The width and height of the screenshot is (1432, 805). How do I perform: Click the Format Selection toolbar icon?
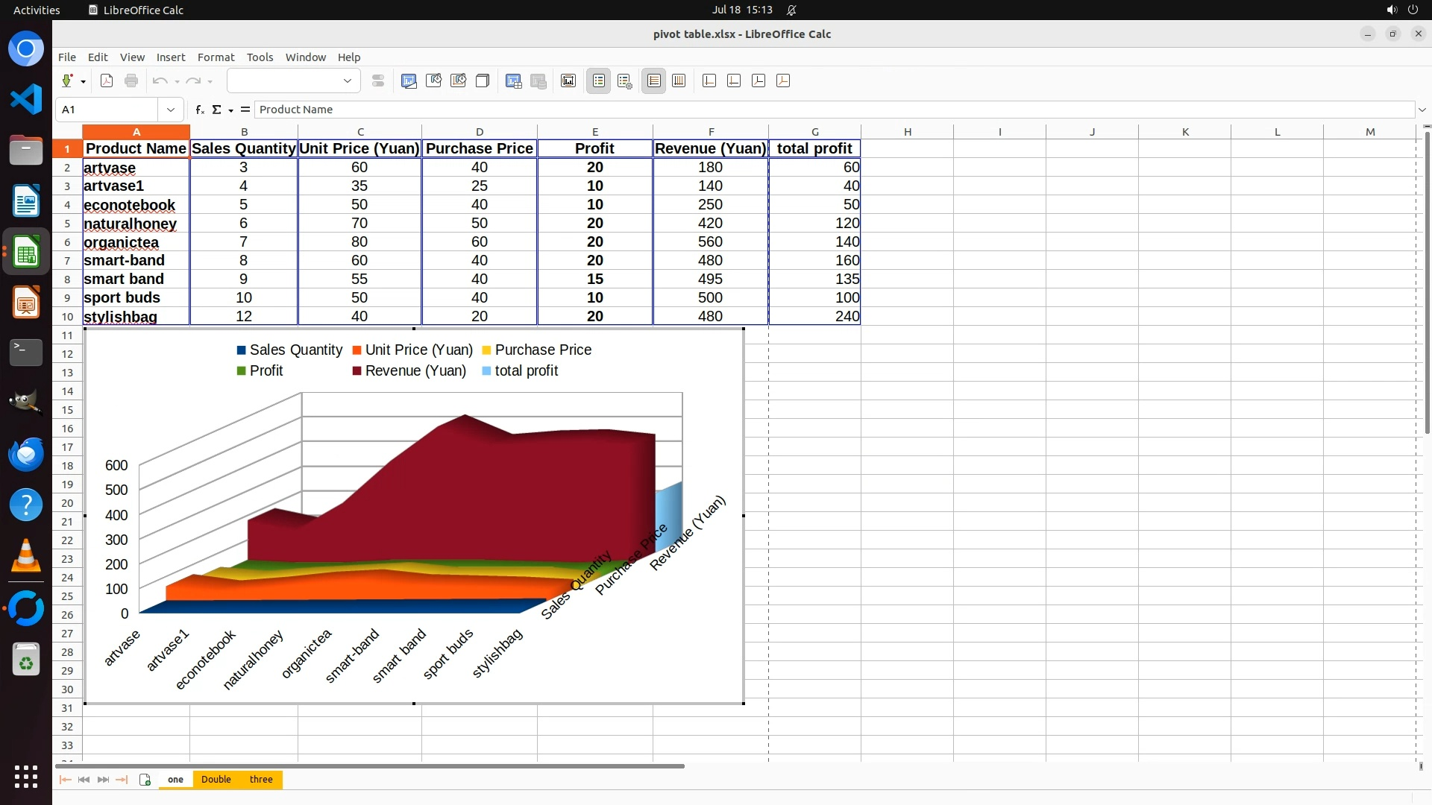[x=378, y=80]
